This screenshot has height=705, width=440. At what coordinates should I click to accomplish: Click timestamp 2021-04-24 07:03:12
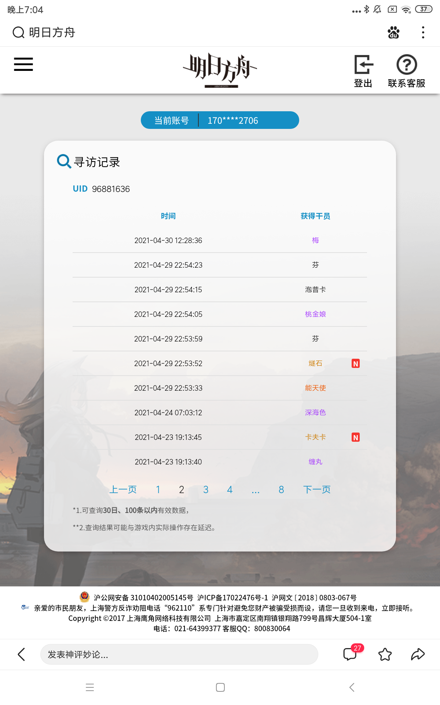click(168, 412)
